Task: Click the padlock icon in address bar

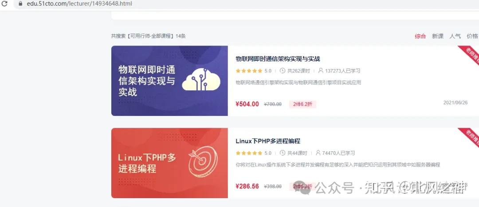Action: click(x=21, y=4)
